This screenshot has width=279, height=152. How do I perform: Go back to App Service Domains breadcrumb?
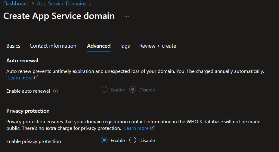click(x=61, y=4)
